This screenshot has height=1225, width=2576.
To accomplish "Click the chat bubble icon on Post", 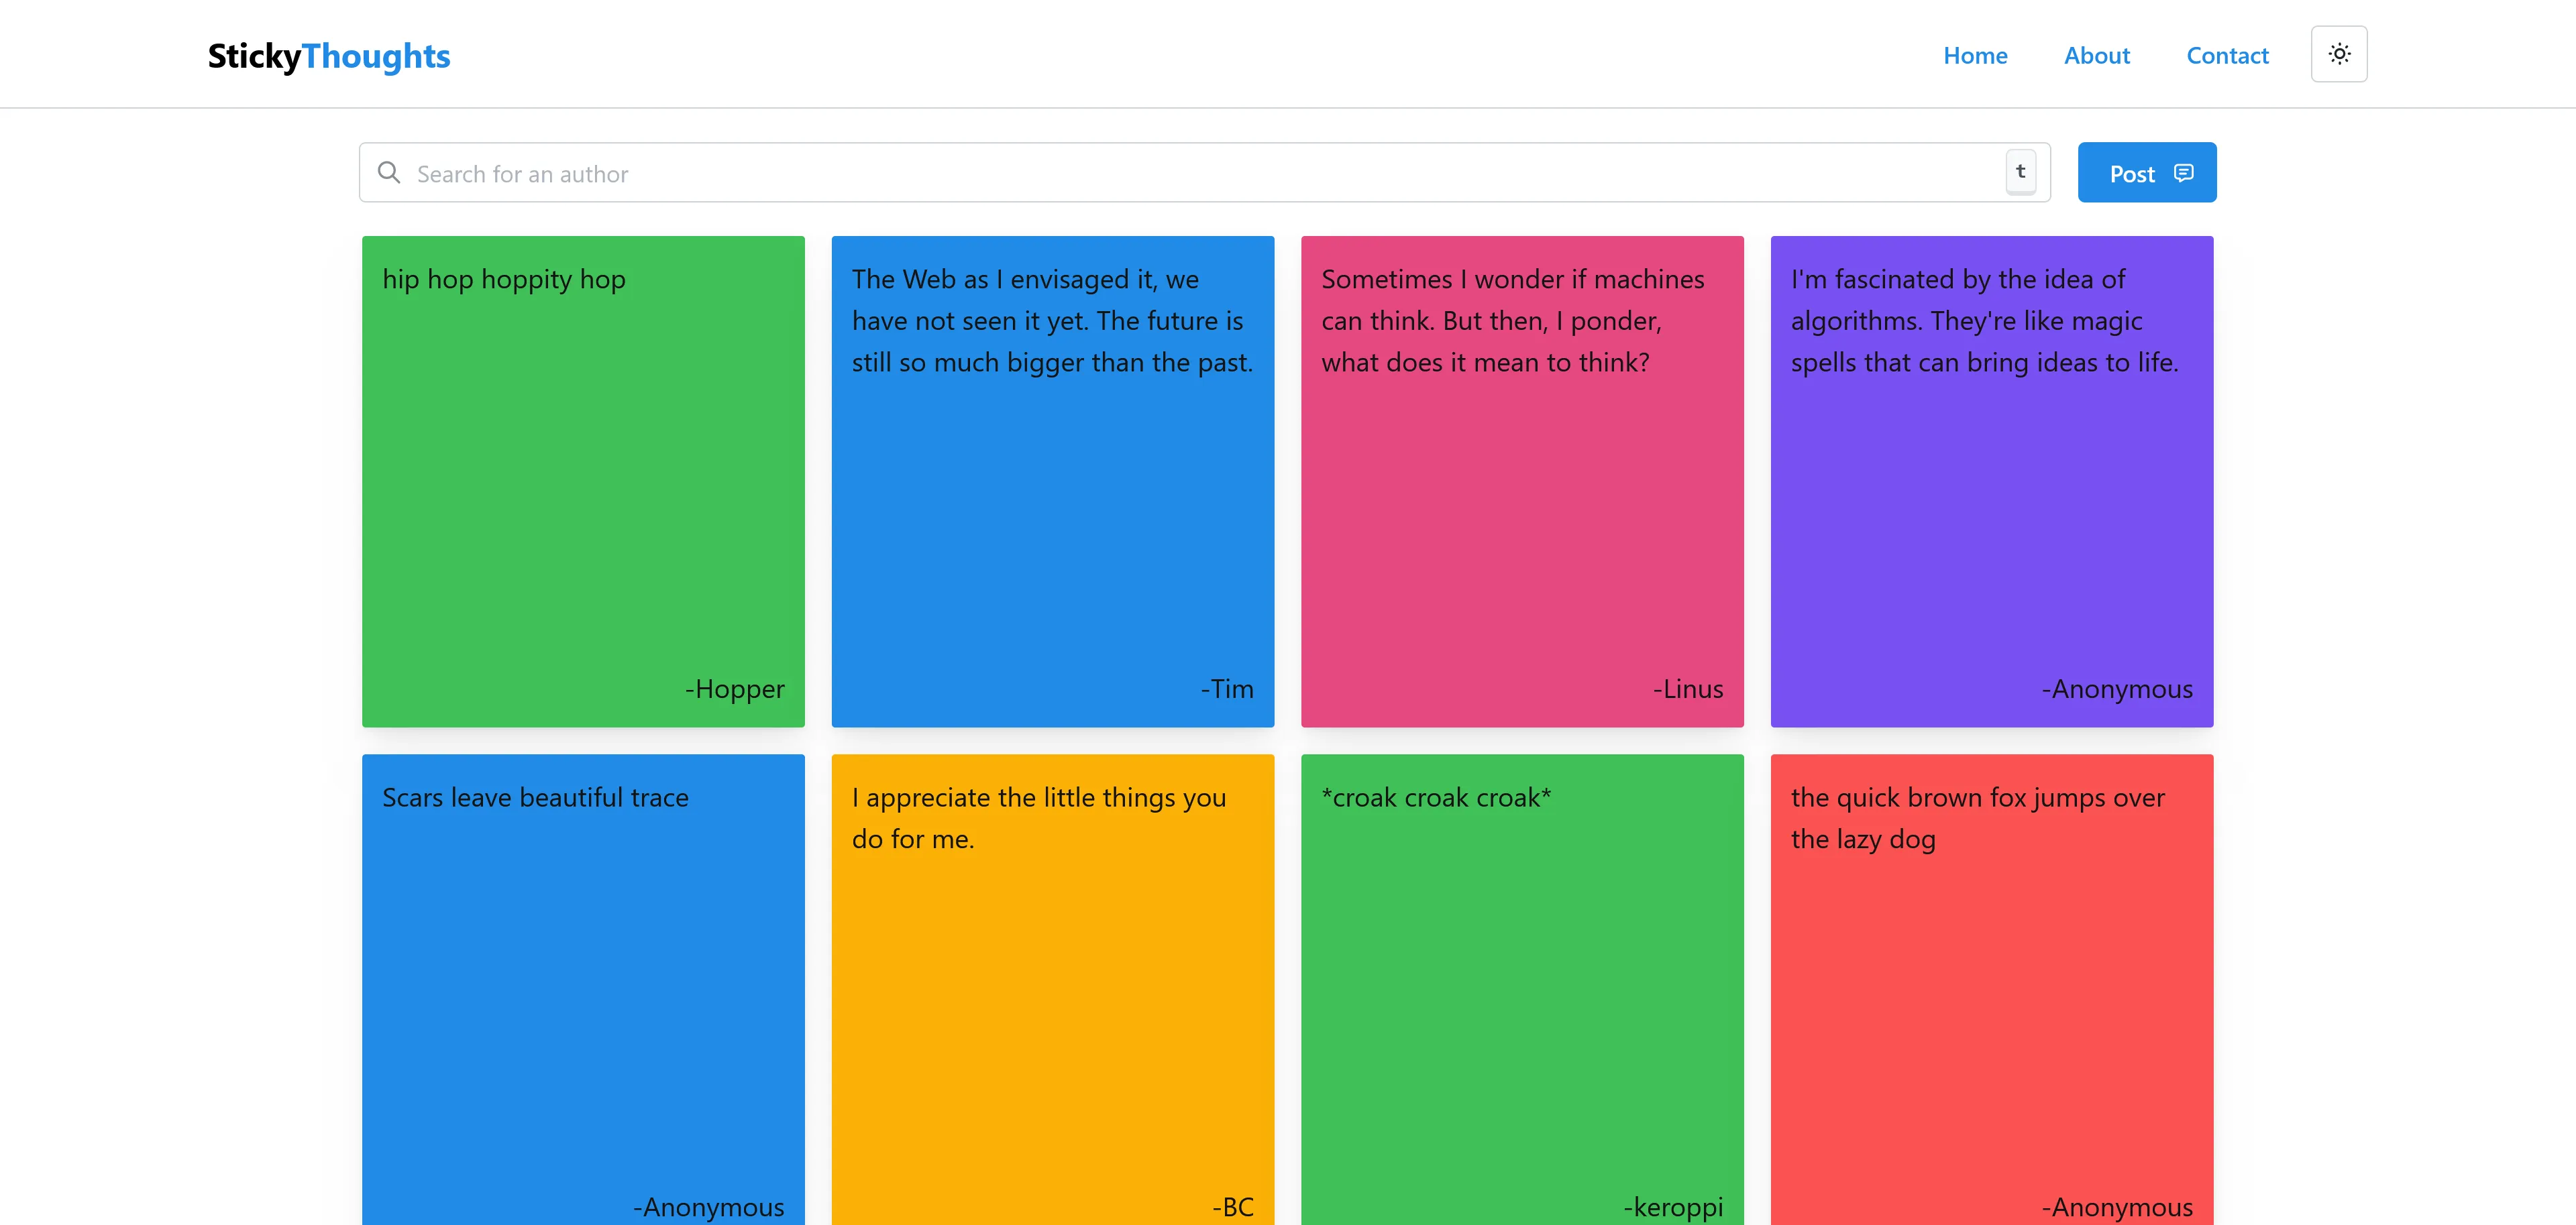I will (2183, 173).
